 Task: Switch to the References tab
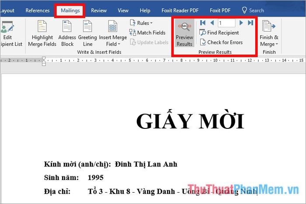coord(38,10)
